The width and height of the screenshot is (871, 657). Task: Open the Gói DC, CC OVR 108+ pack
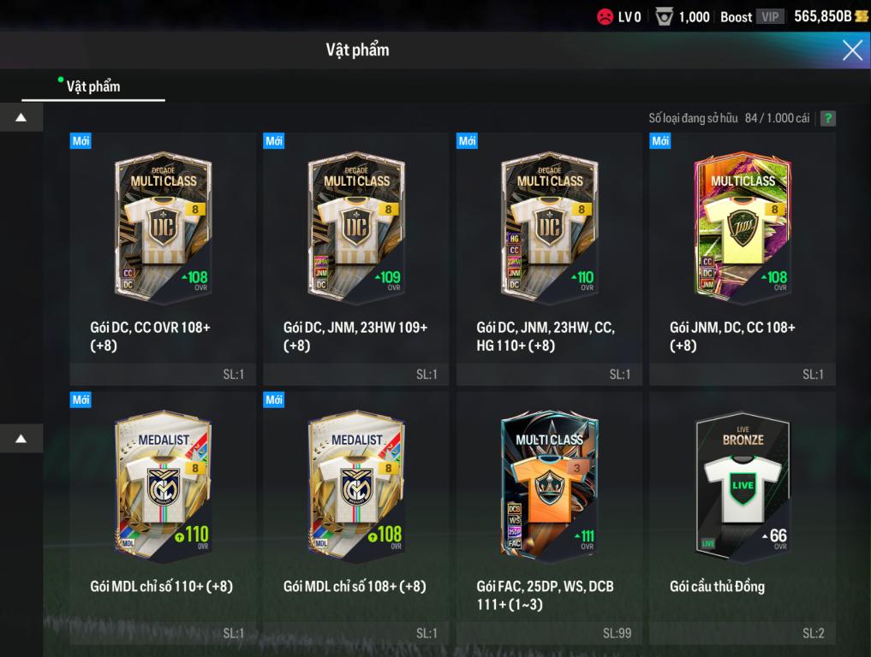tap(163, 258)
